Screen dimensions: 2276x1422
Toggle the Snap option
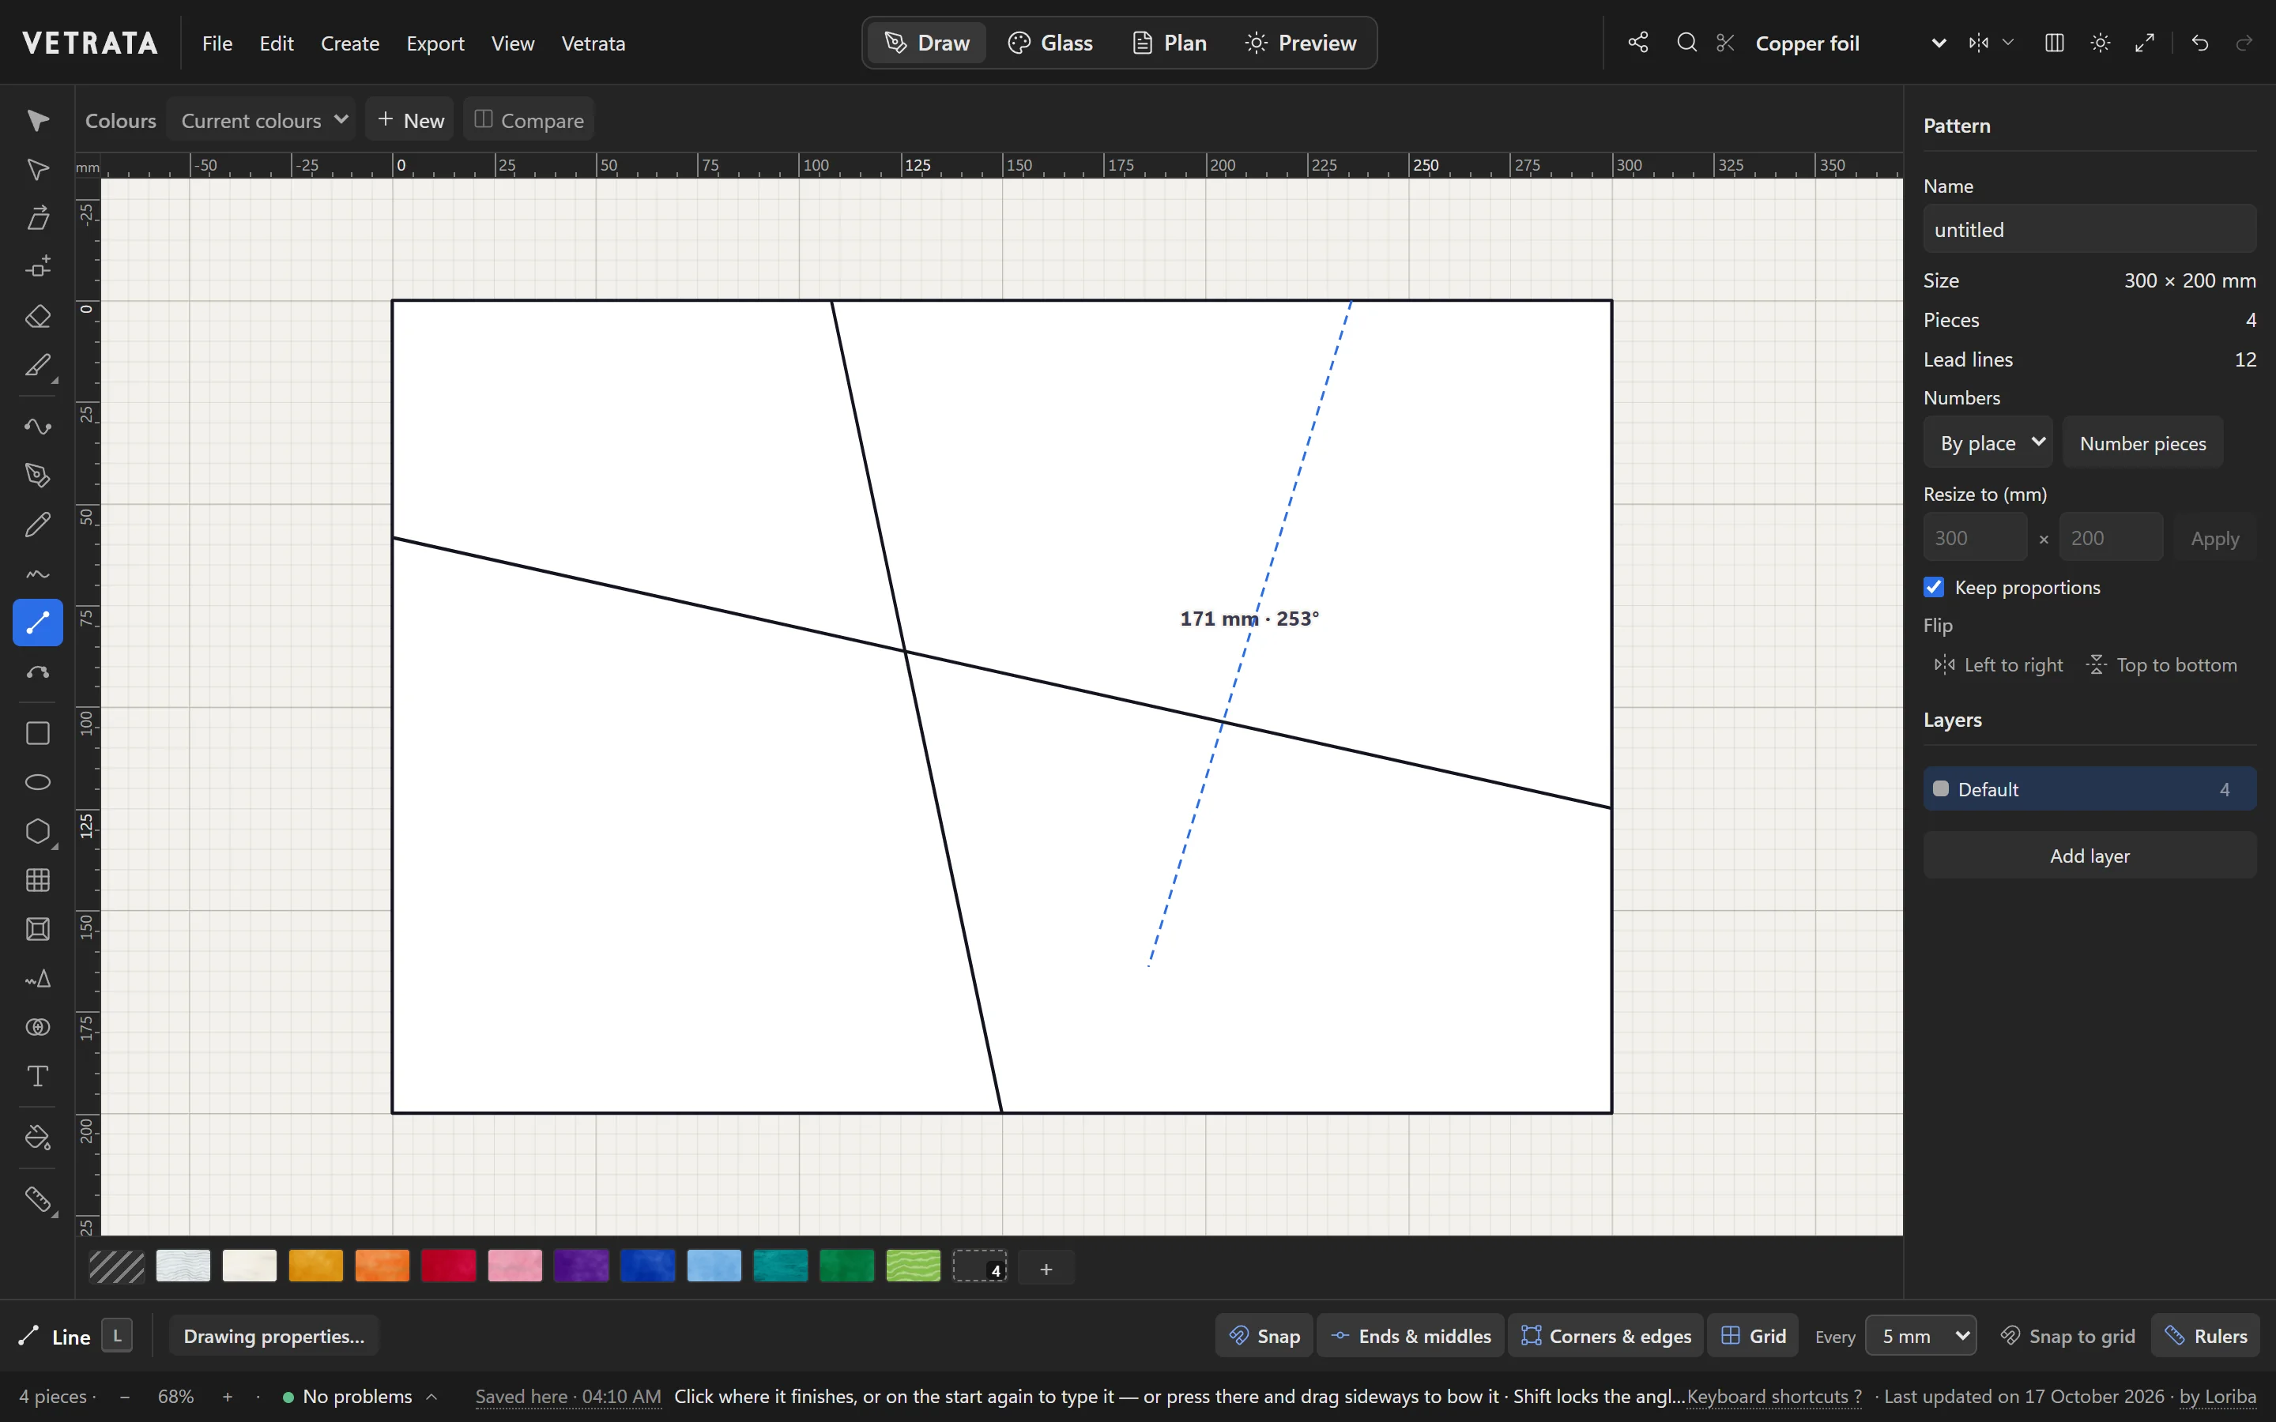coord(1264,1335)
